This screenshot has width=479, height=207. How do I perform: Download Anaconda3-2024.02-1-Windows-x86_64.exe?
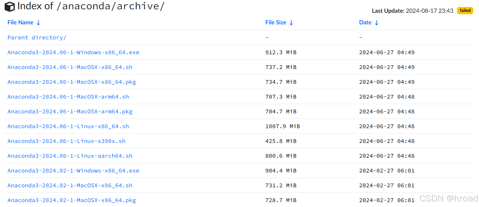[74, 171]
